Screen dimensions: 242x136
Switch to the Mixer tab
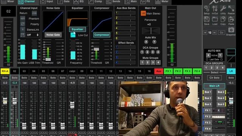[x=8, y=2]
